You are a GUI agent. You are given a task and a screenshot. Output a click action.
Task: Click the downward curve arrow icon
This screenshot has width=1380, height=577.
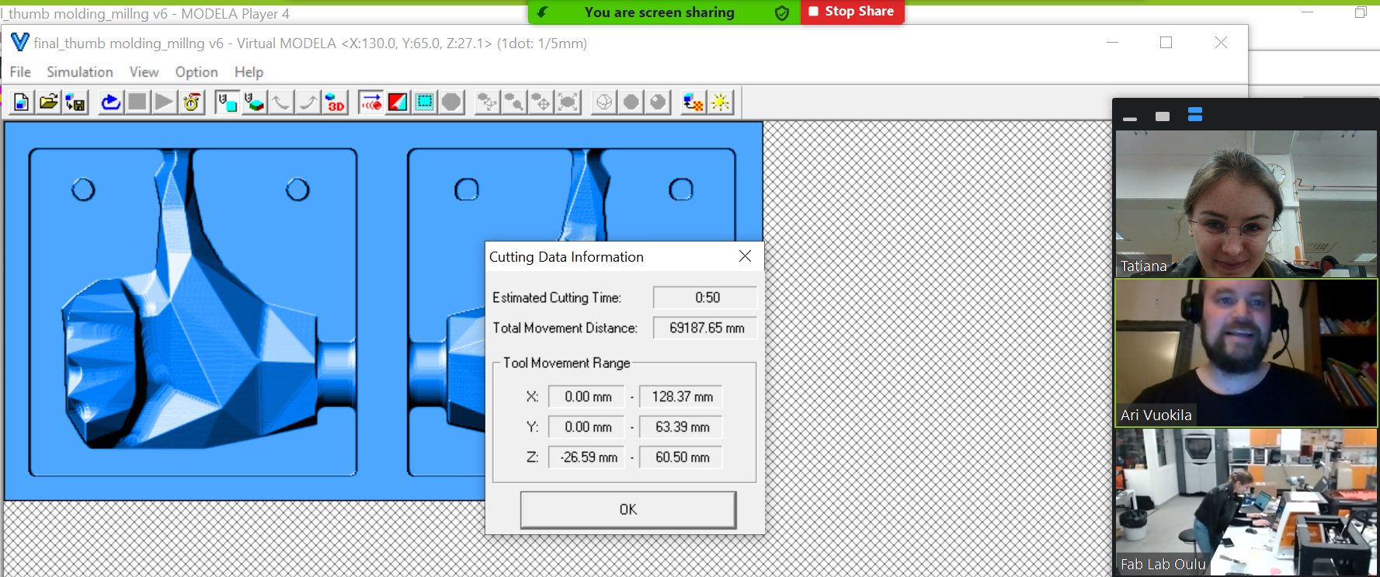point(281,102)
